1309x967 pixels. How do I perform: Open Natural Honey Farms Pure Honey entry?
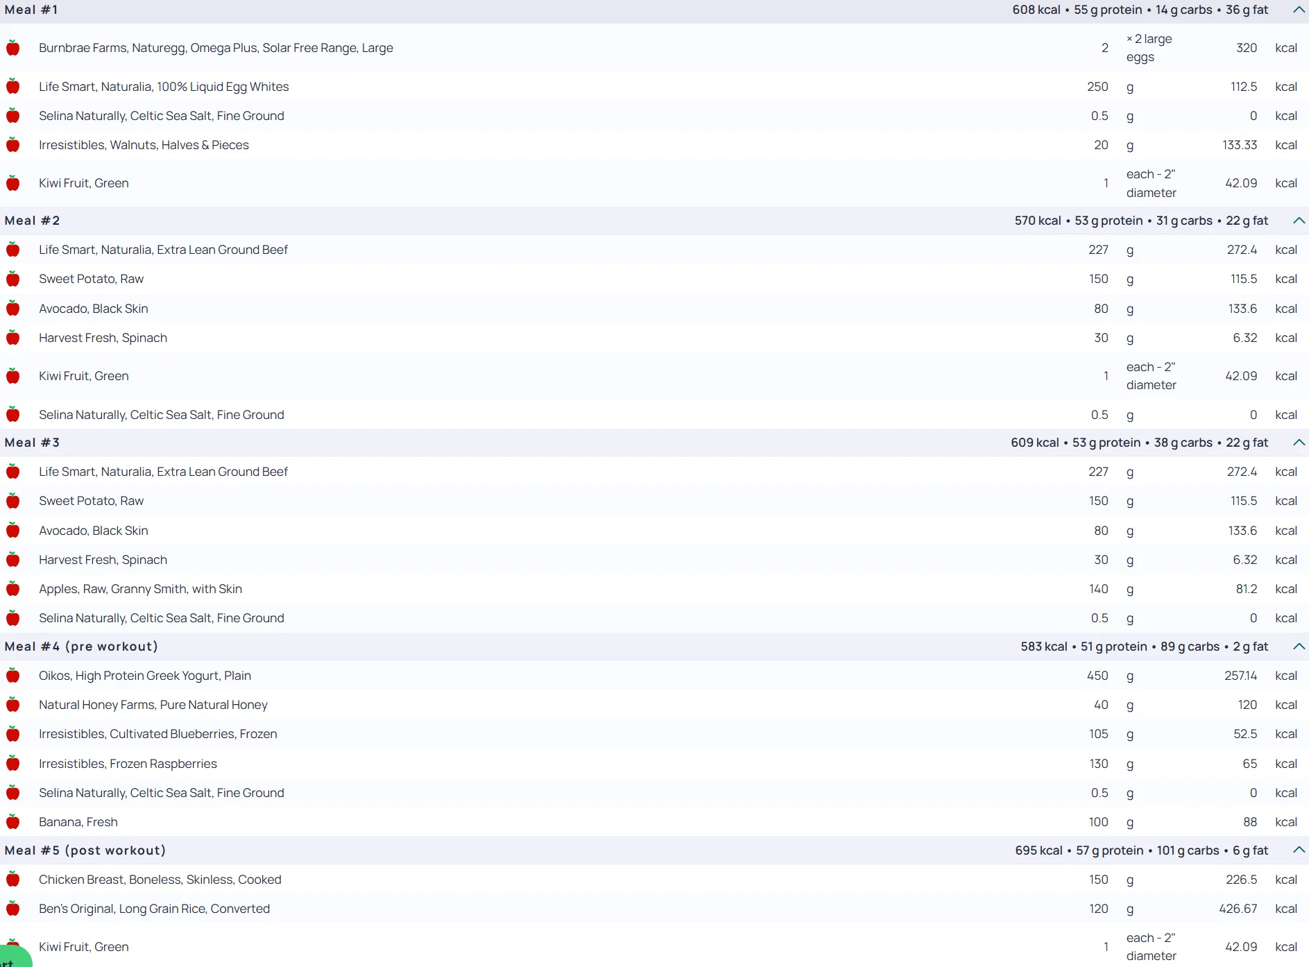pyautogui.click(x=153, y=705)
